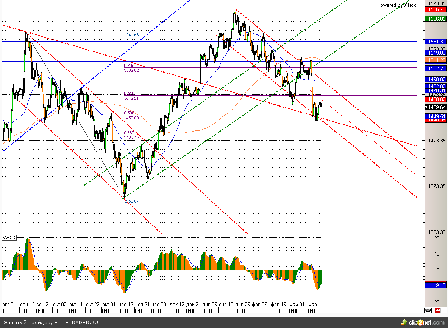Open the clip2net.com logo link
The image size is (448, 328).
pos(423,323)
